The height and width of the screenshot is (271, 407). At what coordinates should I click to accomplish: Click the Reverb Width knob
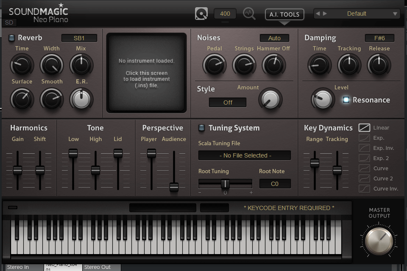pyautogui.click(x=52, y=65)
